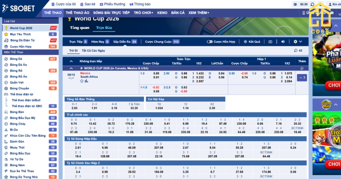Refresh the World Cup 2026 league row
Viewport: 341px width, 179px height.
[x=302, y=68]
